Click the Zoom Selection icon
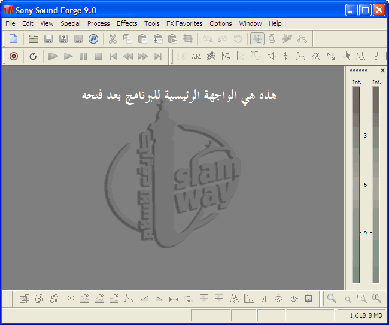This screenshot has height=325, width=389. (x=361, y=299)
